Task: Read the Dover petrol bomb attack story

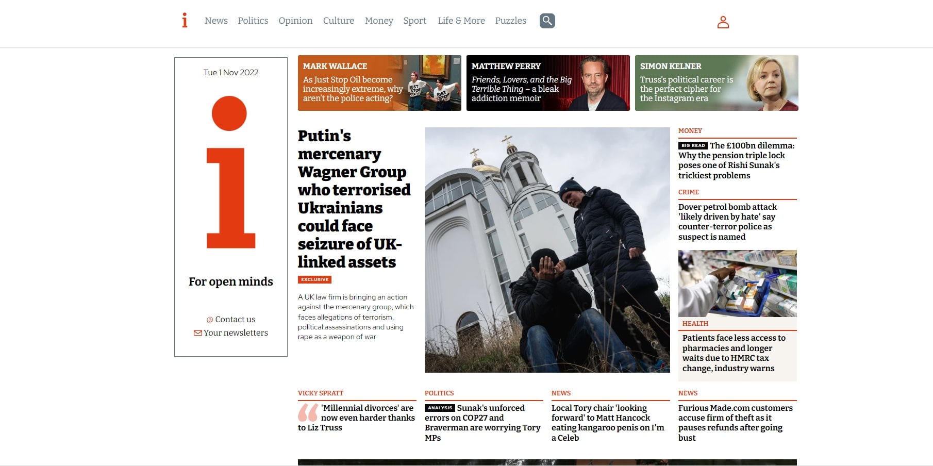Action: (727, 222)
